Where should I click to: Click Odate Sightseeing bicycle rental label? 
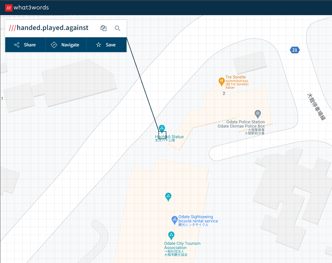[x=198, y=219]
